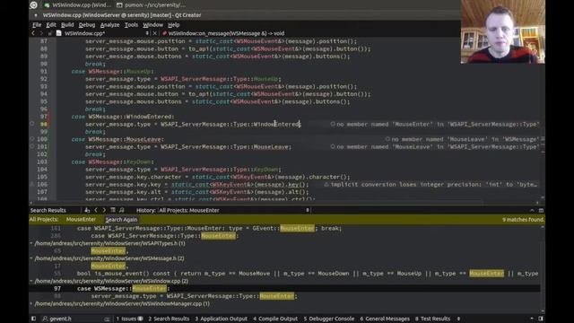This screenshot has width=574, height=323.
Task: Go to next search result item
Action: point(104,210)
